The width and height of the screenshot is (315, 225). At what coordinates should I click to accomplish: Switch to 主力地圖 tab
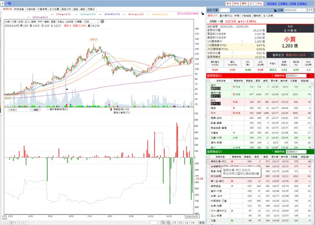pyautogui.click(x=54, y=9)
